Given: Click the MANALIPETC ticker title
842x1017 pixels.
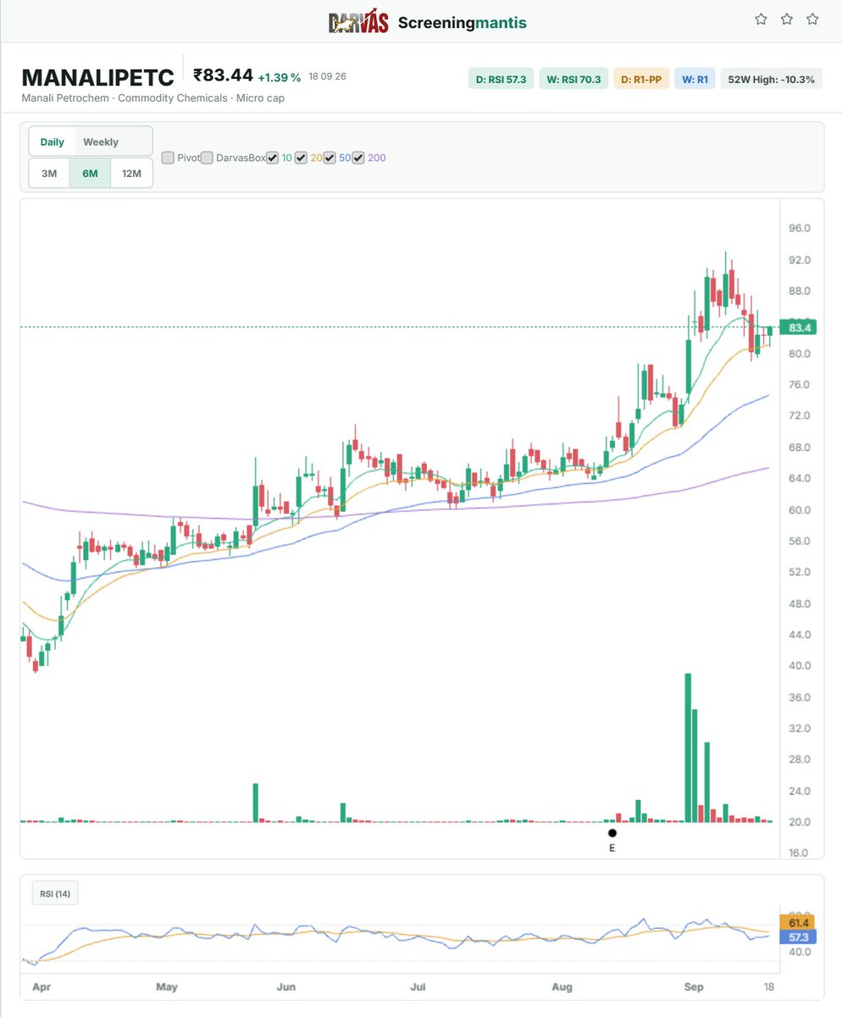Looking at the screenshot, I should click(97, 78).
